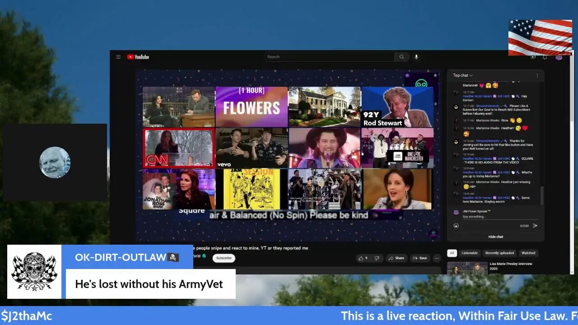
Task: Hide the live chat panel
Action: tap(495, 237)
